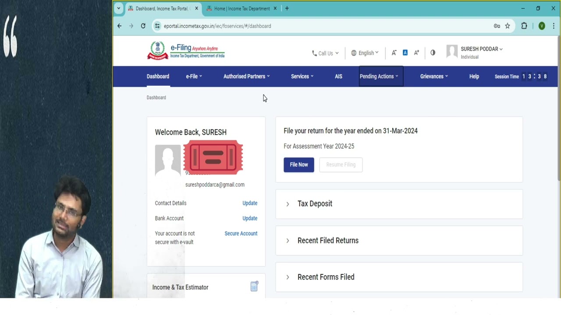The image size is (561, 315).
Task: Open the Services menu
Action: (x=302, y=76)
